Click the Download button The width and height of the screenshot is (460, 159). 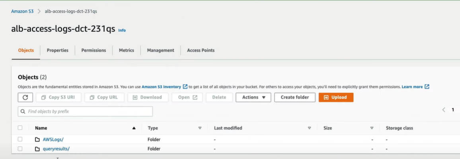tap(148, 97)
